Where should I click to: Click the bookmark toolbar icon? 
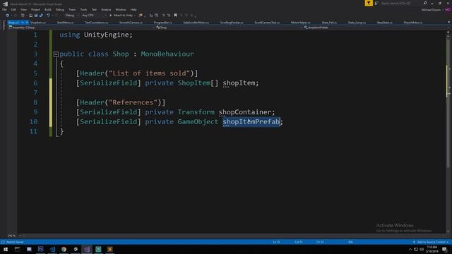[175, 16]
